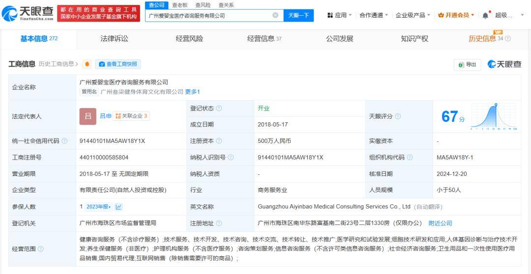Click the orange alert icon beside 历史工商信息
The height and width of the screenshot is (274, 531).
click(x=87, y=64)
